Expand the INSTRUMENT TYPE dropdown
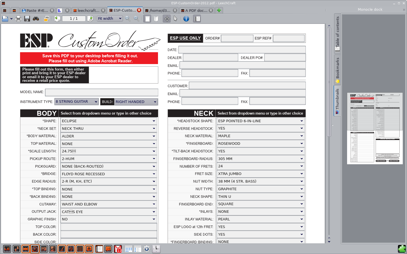 coord(77,102)
